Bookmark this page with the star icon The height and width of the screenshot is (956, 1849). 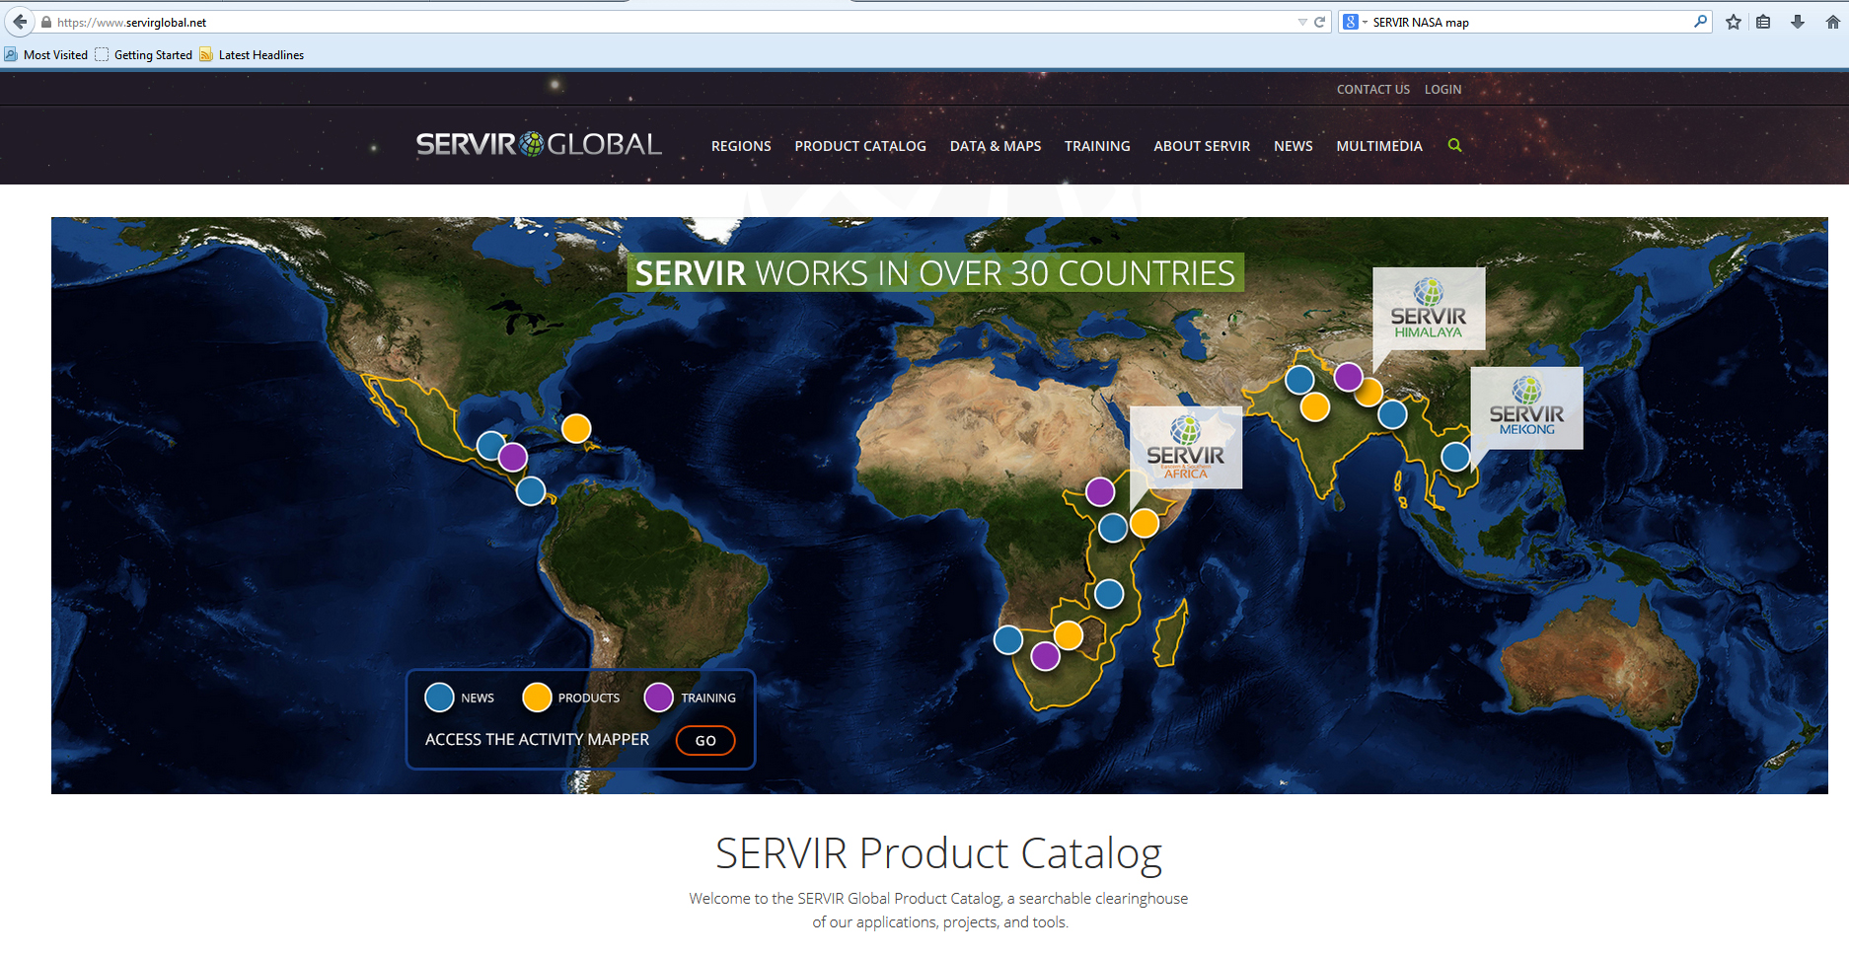(1734, 22)
